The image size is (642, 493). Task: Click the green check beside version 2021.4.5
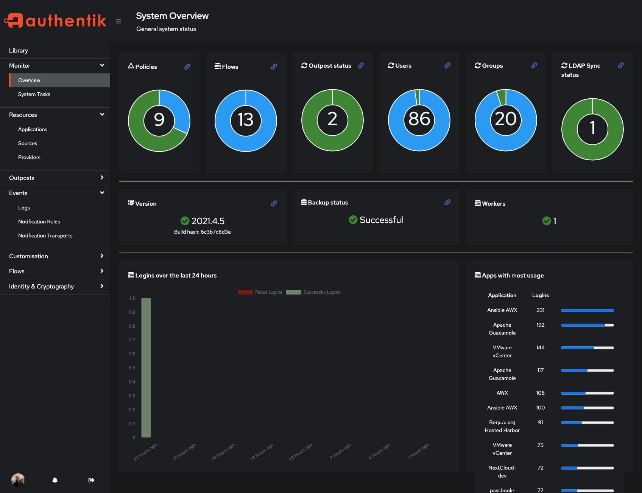point(185,221)
